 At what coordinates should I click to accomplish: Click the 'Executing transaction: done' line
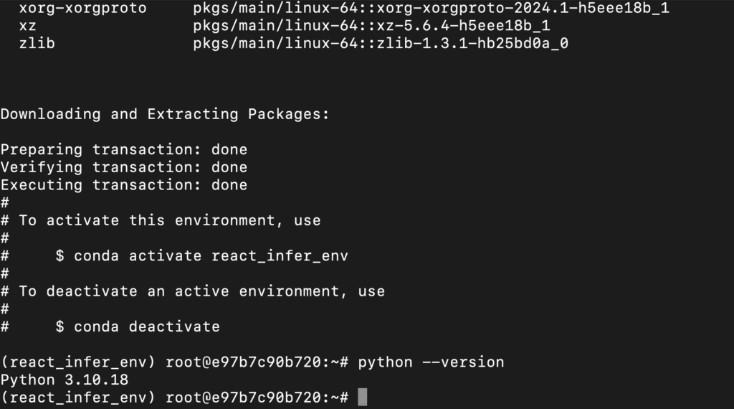pyautogui.click(x=124, y=185)
